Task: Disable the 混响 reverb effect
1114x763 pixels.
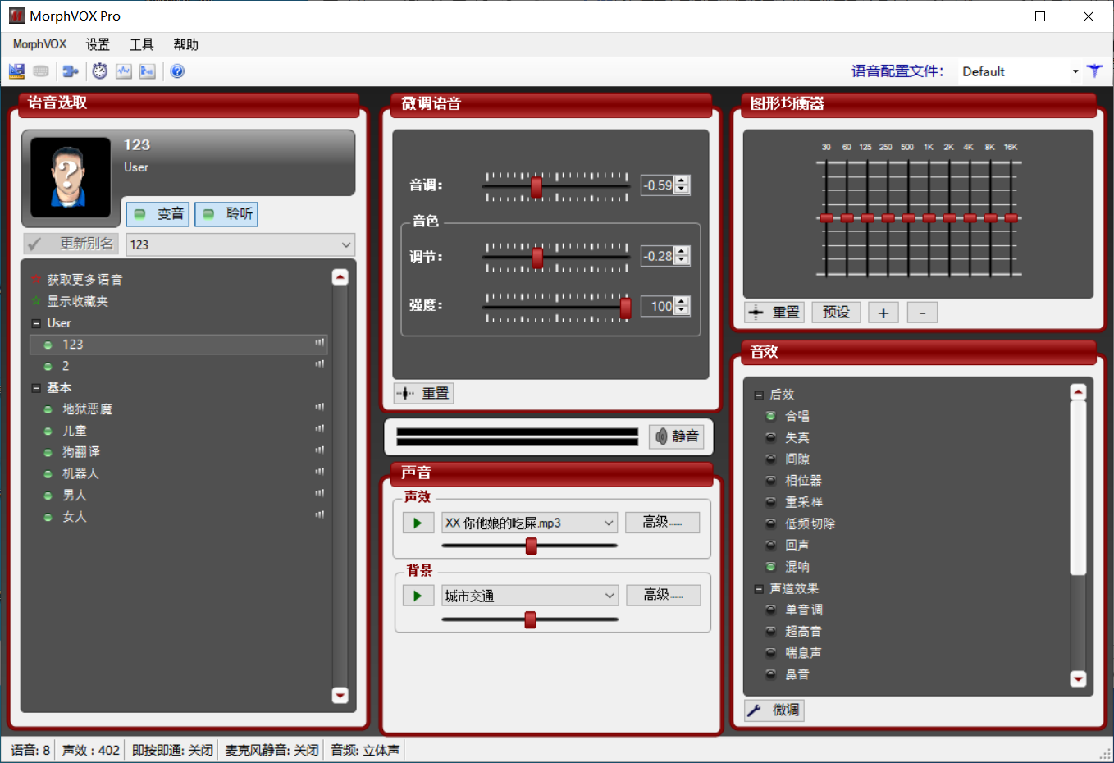Action: click(x=770, y=566)
